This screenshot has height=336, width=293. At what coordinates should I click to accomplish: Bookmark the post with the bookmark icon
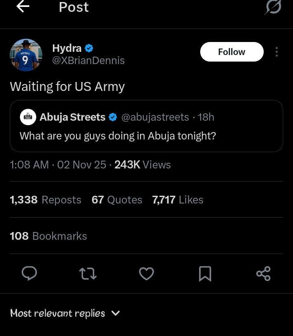click(x=205, y=274)
